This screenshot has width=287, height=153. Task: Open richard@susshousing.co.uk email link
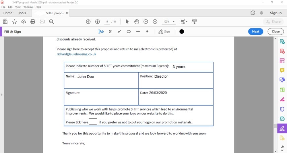[76, 54]
